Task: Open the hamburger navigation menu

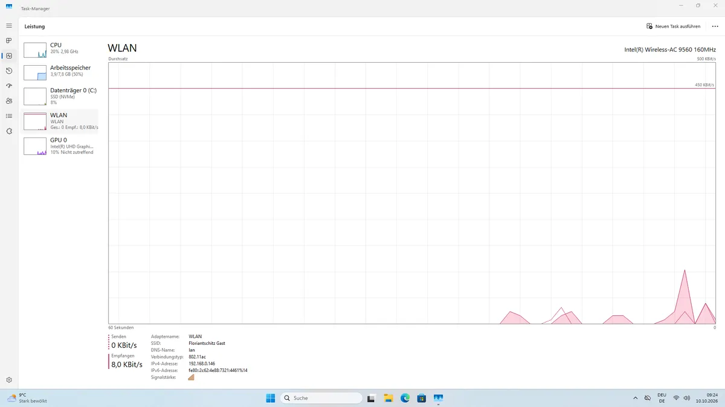Action: pos(9,26)
